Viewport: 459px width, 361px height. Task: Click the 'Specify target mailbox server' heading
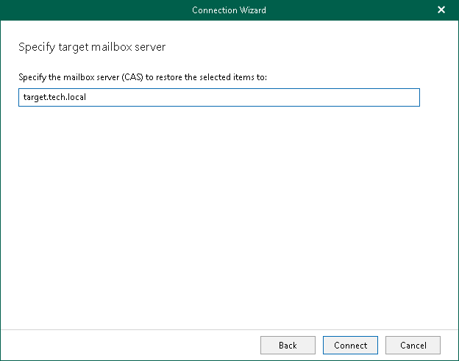pyautogui.click(x=92, y=47)
